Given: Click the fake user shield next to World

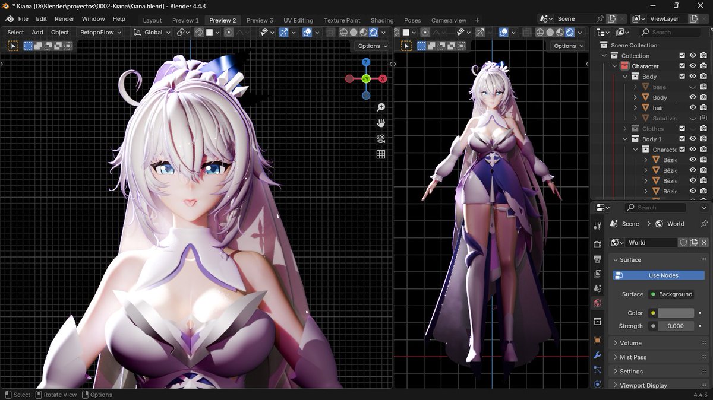Looking at the screenshot, I should coord(683,242).
